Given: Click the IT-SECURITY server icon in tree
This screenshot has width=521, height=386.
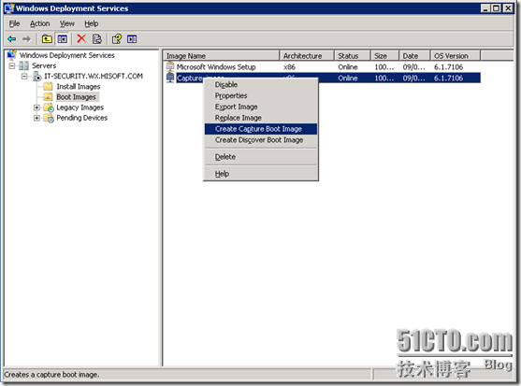Looking at the screenshot, I should pyautogui.click(x=37, y=76).
